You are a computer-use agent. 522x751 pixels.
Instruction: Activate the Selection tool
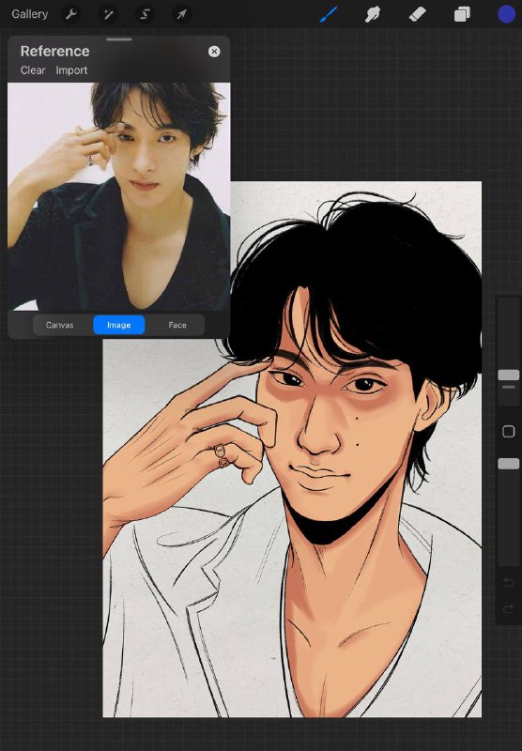(145, 14)
